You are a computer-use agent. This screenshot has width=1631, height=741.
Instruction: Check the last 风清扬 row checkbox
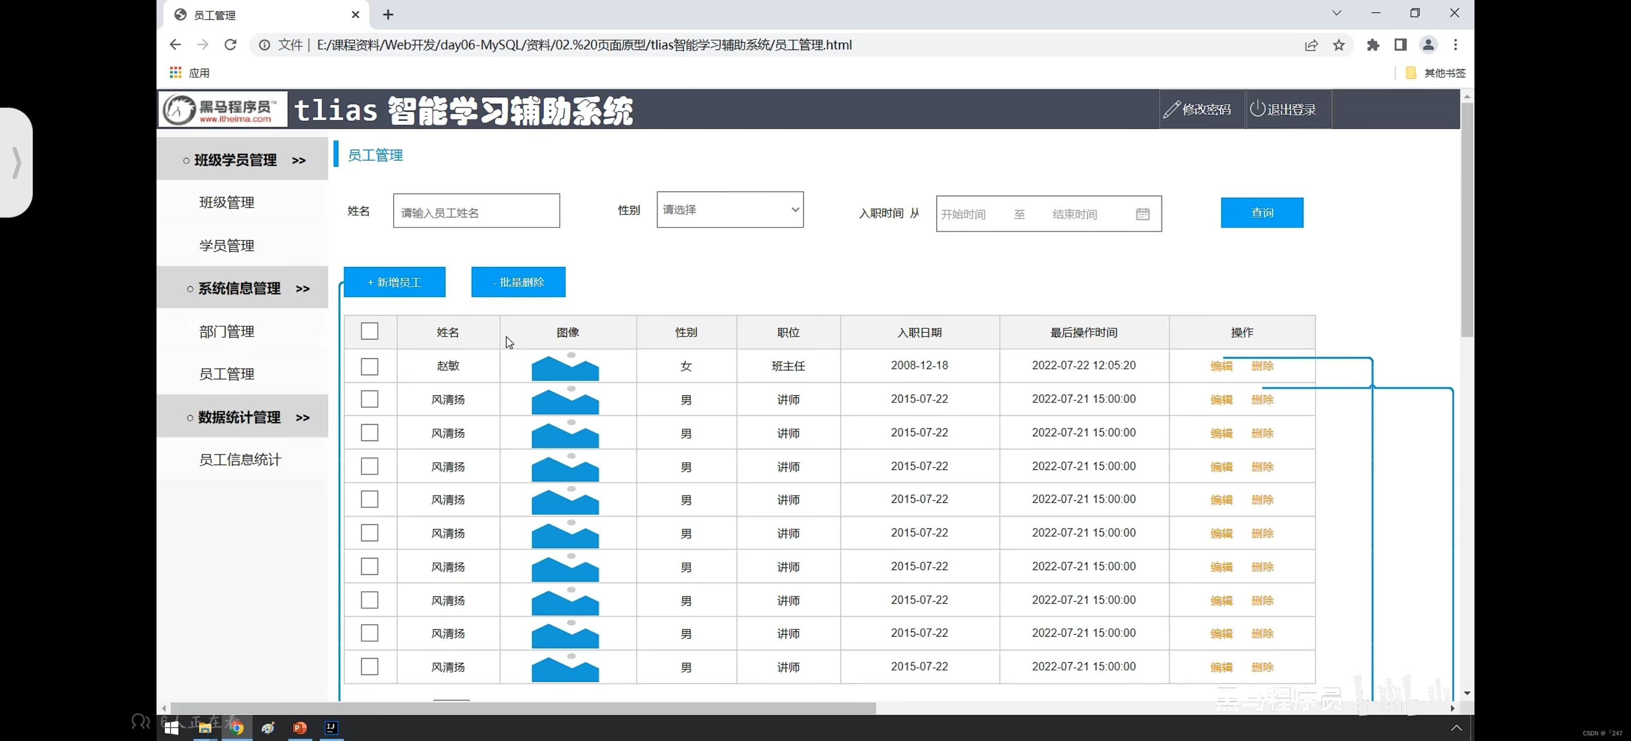click(x=369, y=666)
